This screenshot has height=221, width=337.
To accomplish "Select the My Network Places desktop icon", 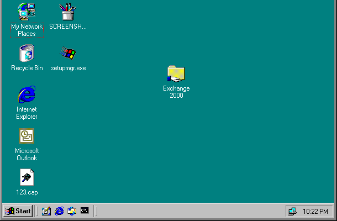I will (27, 11).
